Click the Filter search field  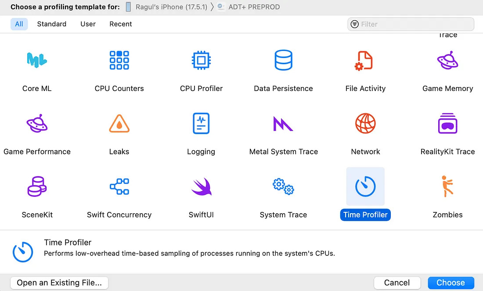coord(411,24)
